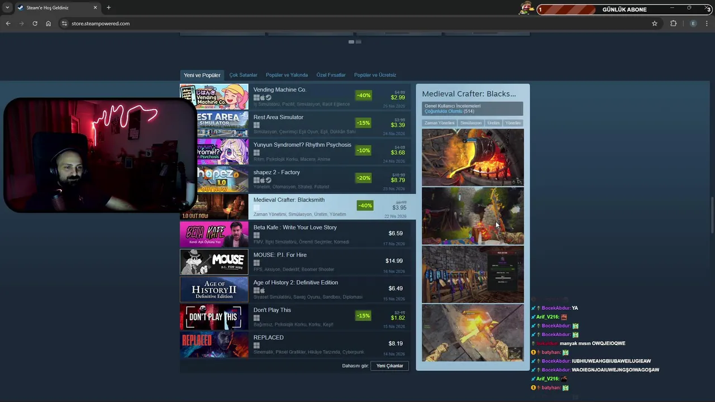Click the page vertical scrollbar thumb
The image size is (715, 402).
(712, 215)
